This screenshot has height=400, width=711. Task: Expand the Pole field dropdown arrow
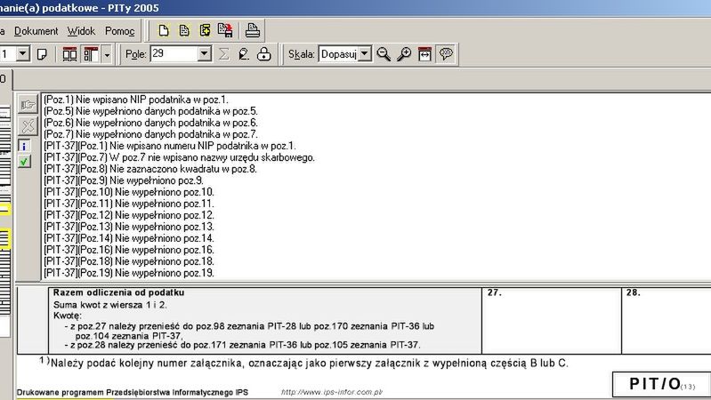[205, 54]
